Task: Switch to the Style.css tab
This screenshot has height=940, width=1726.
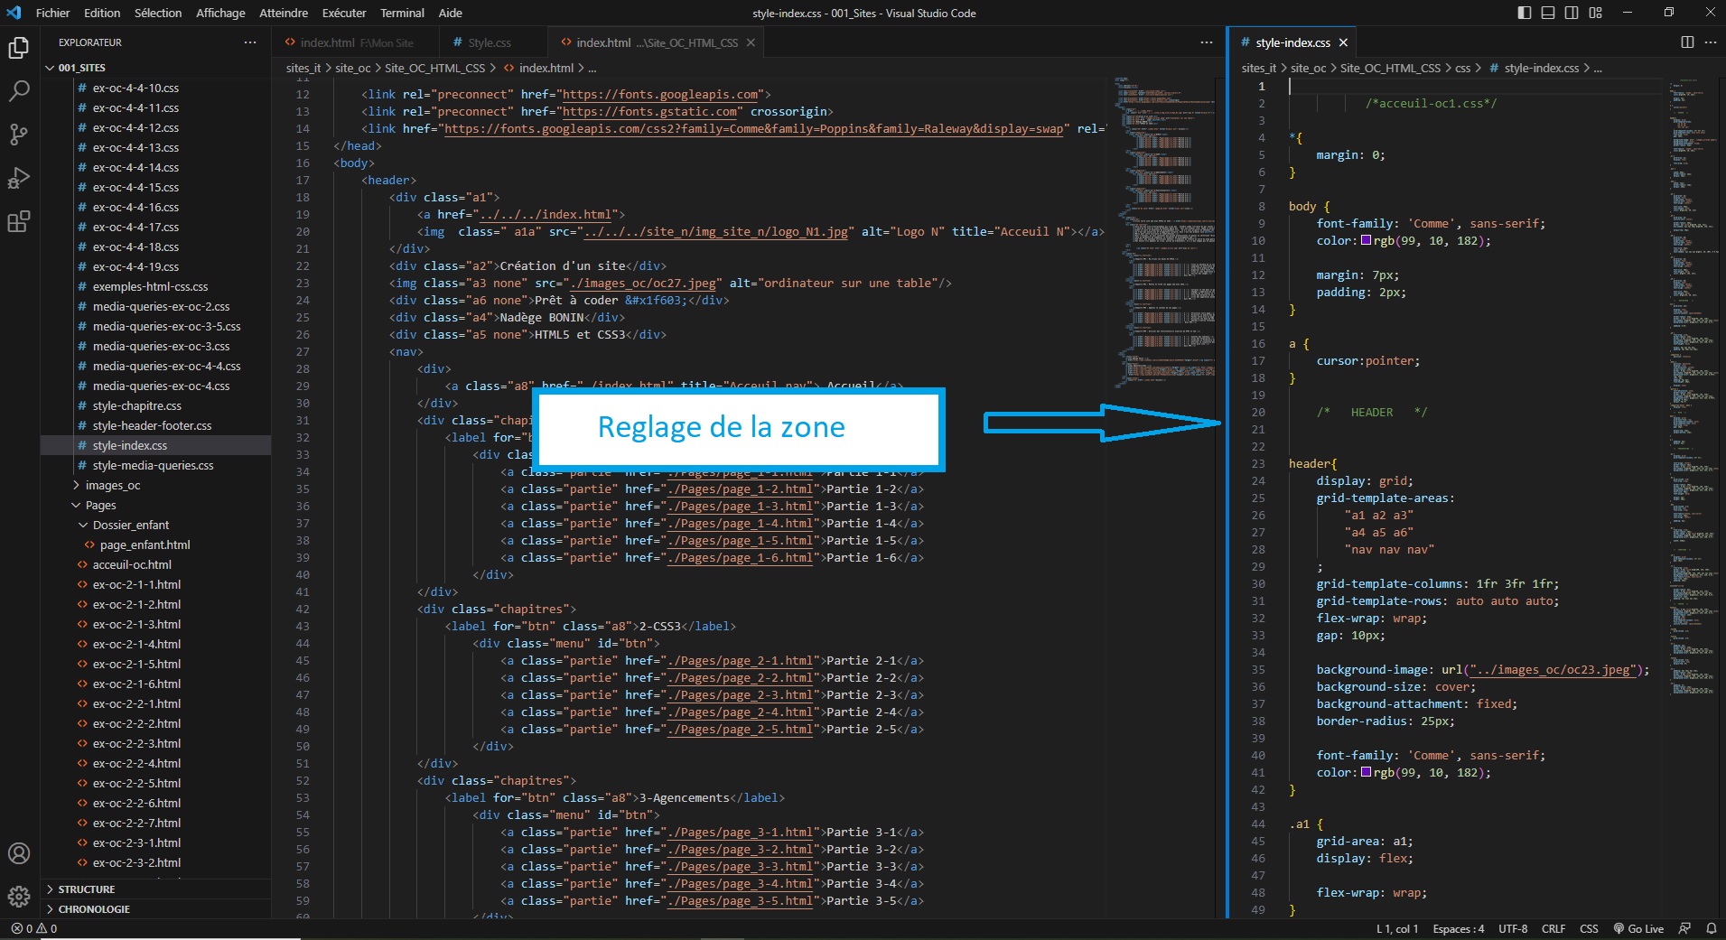Action: click(489, 42)
